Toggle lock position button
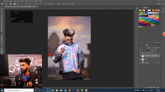This screenshot has height=92, width=165. [146, 53]
